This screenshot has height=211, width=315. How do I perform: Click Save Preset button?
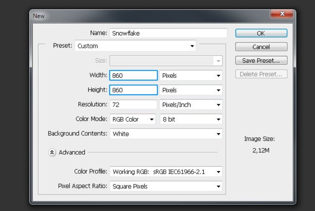click(x=261, y=60)
